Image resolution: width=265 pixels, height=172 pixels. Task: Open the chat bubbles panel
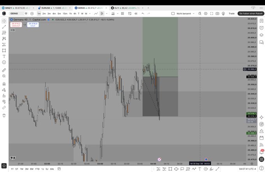pos(261,42)
